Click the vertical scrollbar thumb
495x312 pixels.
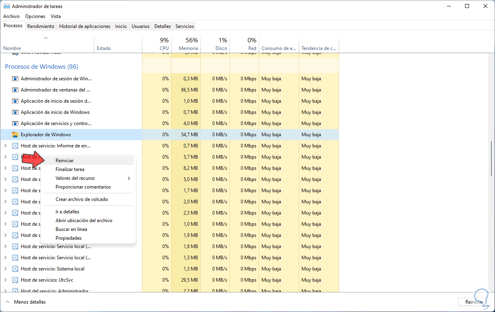coord(491,159)
